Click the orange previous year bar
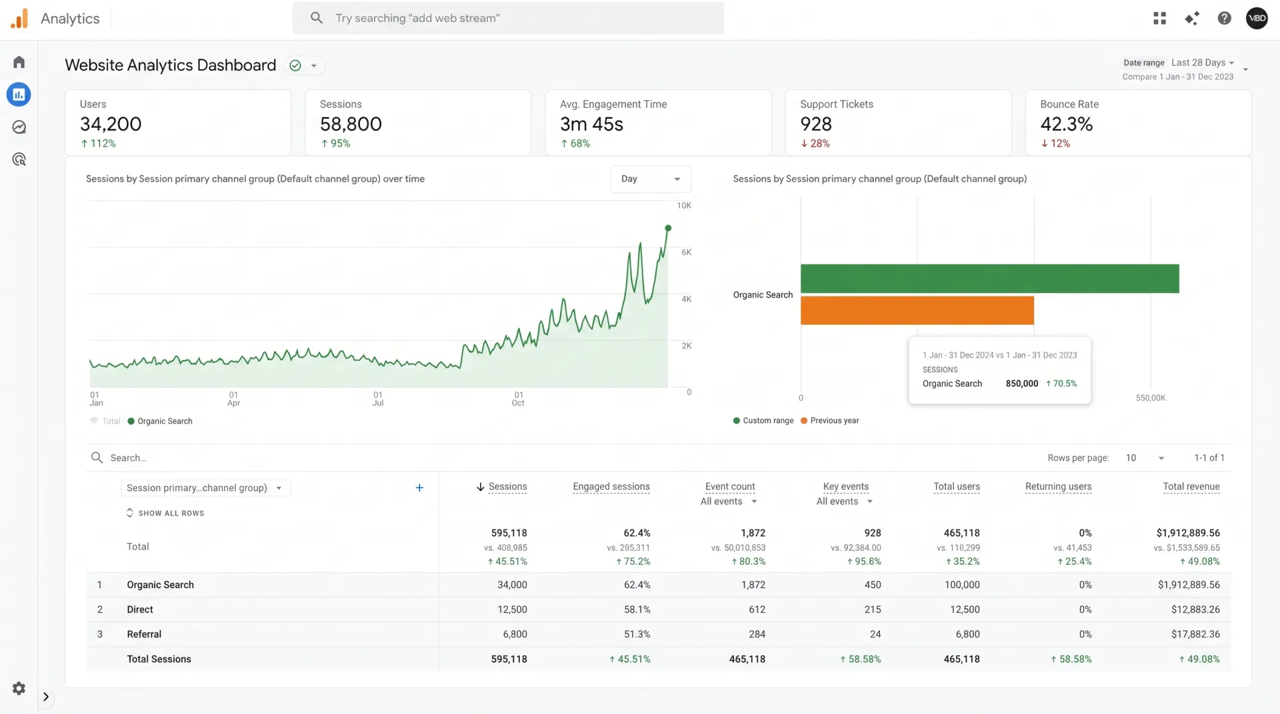 click(x=917, y=310)
